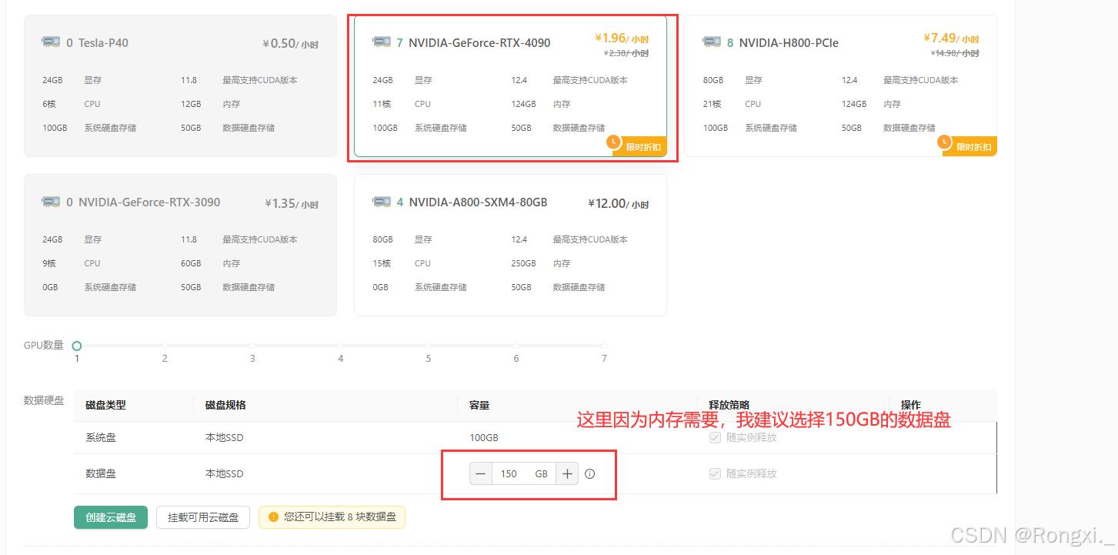Click the 124GB memory value on RTX-4090 card
Screen dimensions: 1118x555
point(523,104)
